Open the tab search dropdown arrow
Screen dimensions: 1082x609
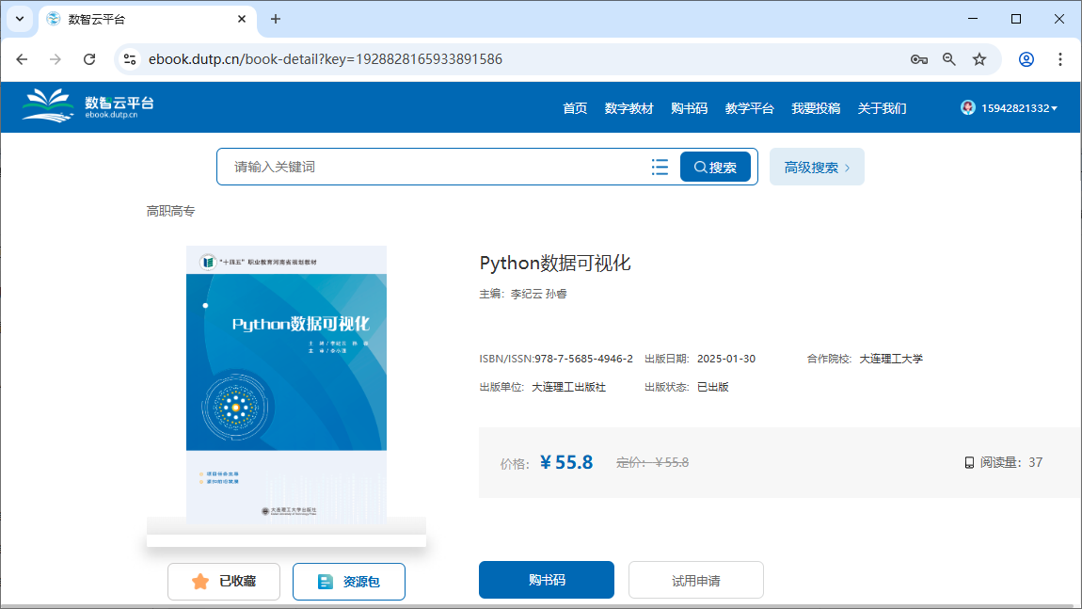coord(20,19)
